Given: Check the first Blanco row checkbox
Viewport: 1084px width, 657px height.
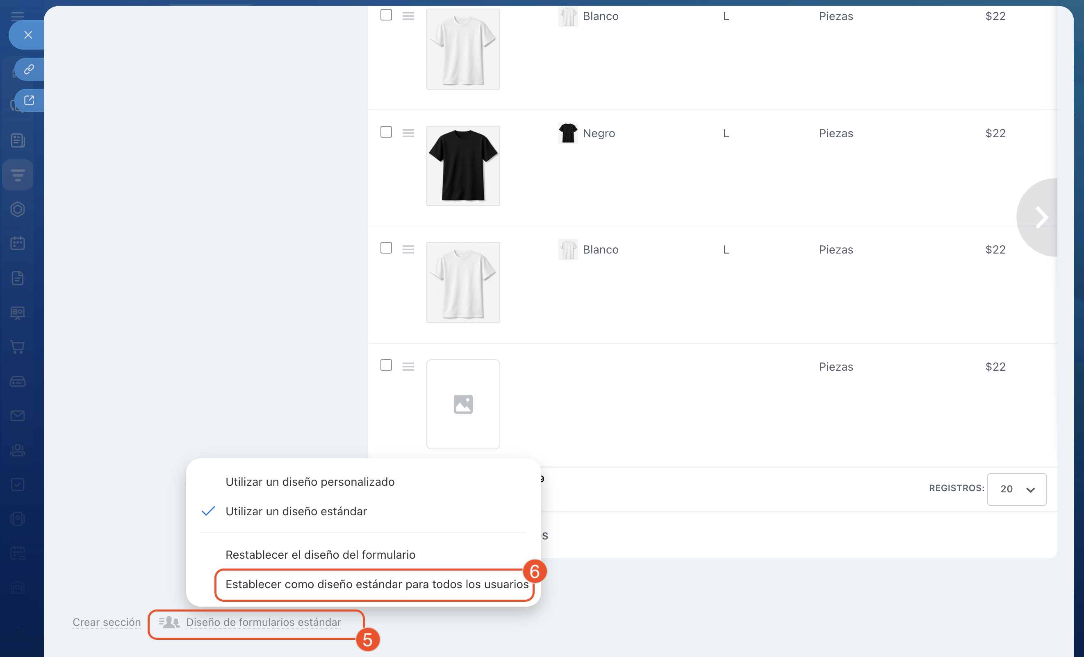Looking at the screenshot, I should [x=386, y=15].
